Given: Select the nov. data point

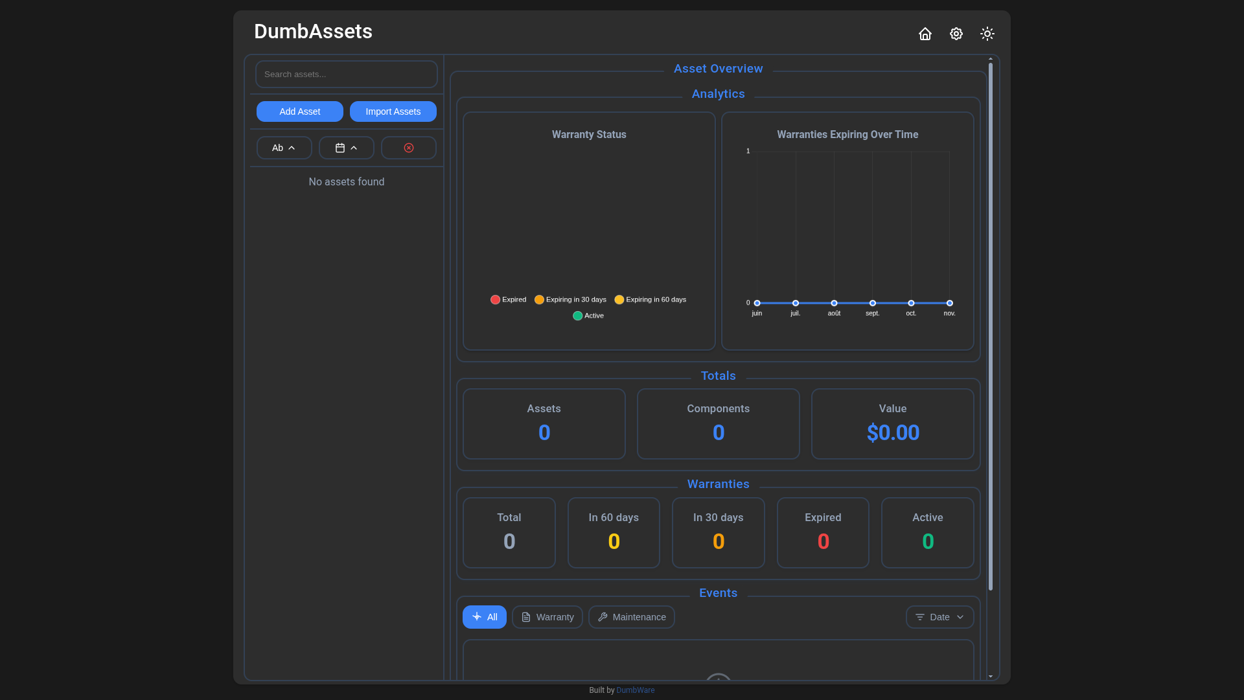Looking at the screenshot, I should (x=950, y=303).
